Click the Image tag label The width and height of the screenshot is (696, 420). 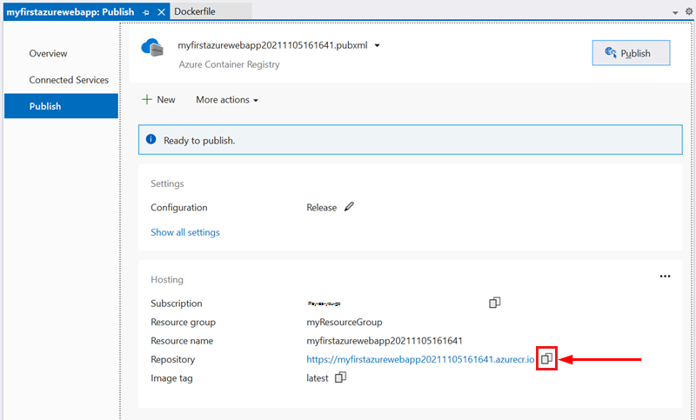click(171, 378)
